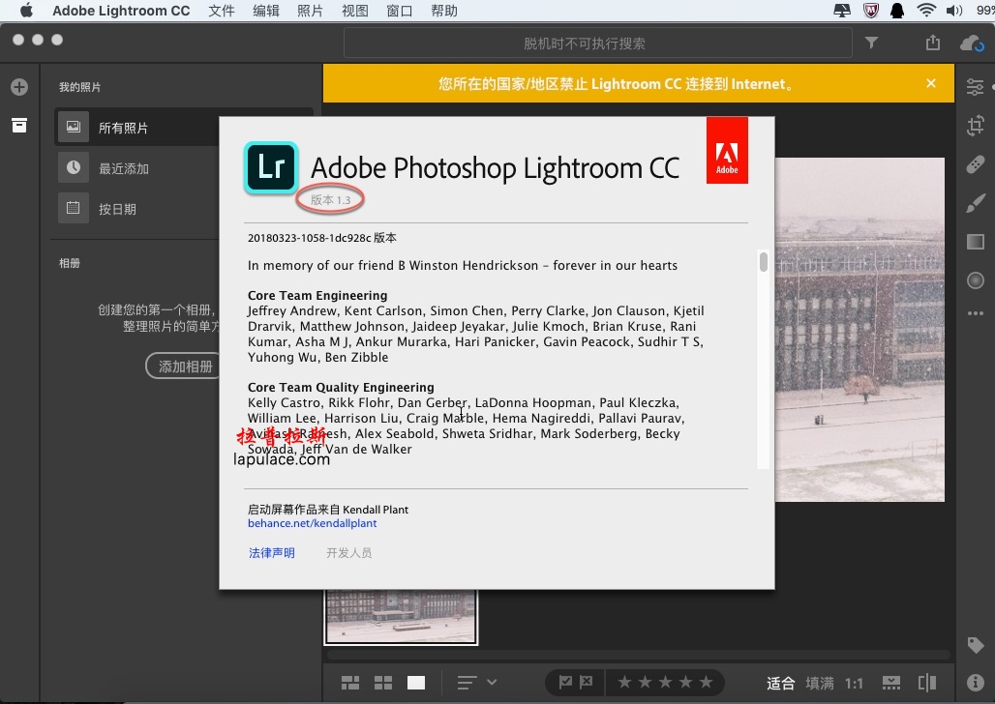Click the Wi-Fi status icon
The height and width of the screenshot is (704, 995).
pos(926,10)
